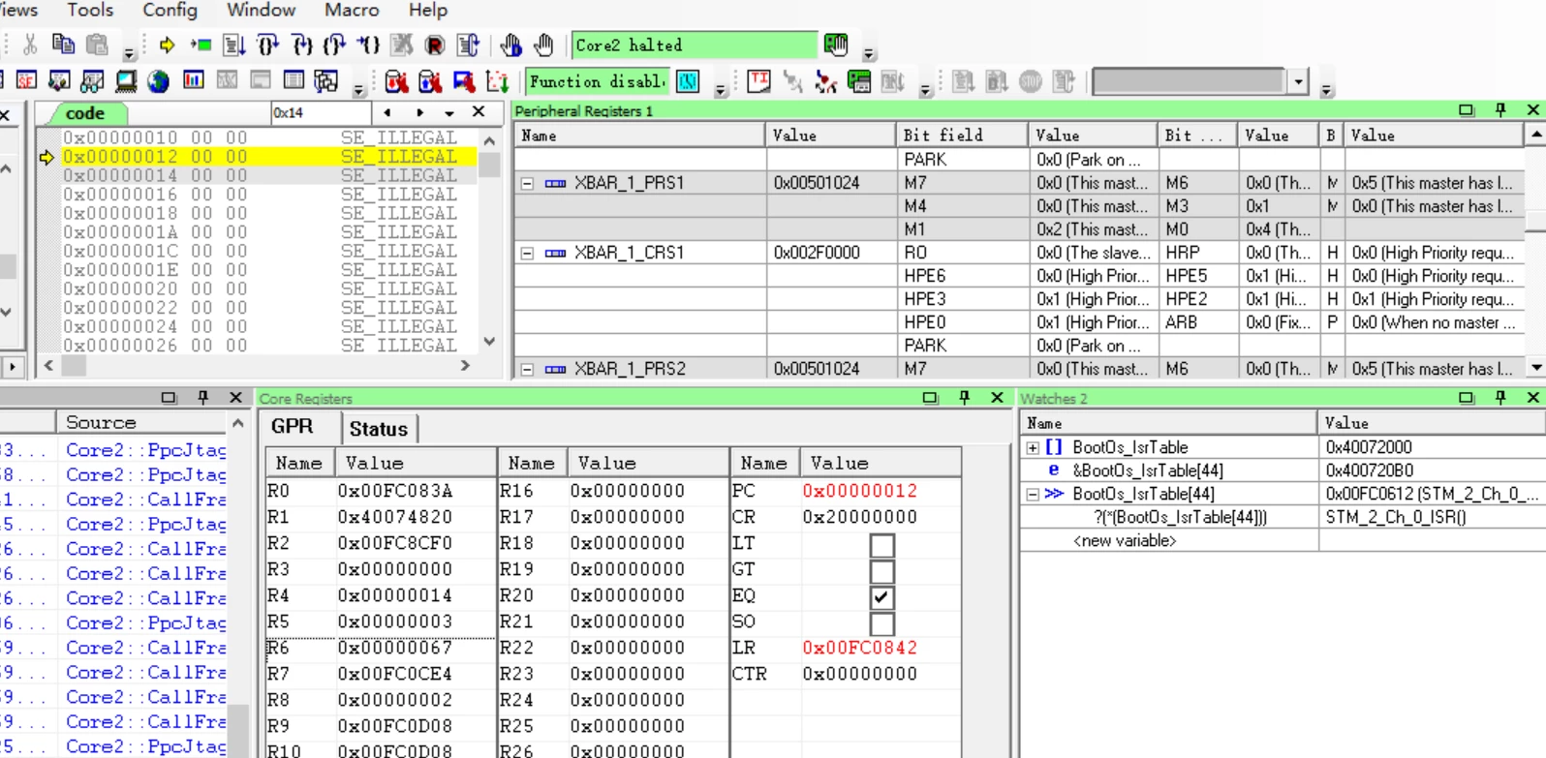Click the address input field showing 0x14
This screenshot has width=1546, height=758.
(x=321, y=113)
